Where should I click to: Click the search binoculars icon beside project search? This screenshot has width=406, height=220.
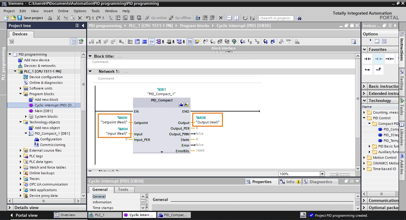[299, 18]
